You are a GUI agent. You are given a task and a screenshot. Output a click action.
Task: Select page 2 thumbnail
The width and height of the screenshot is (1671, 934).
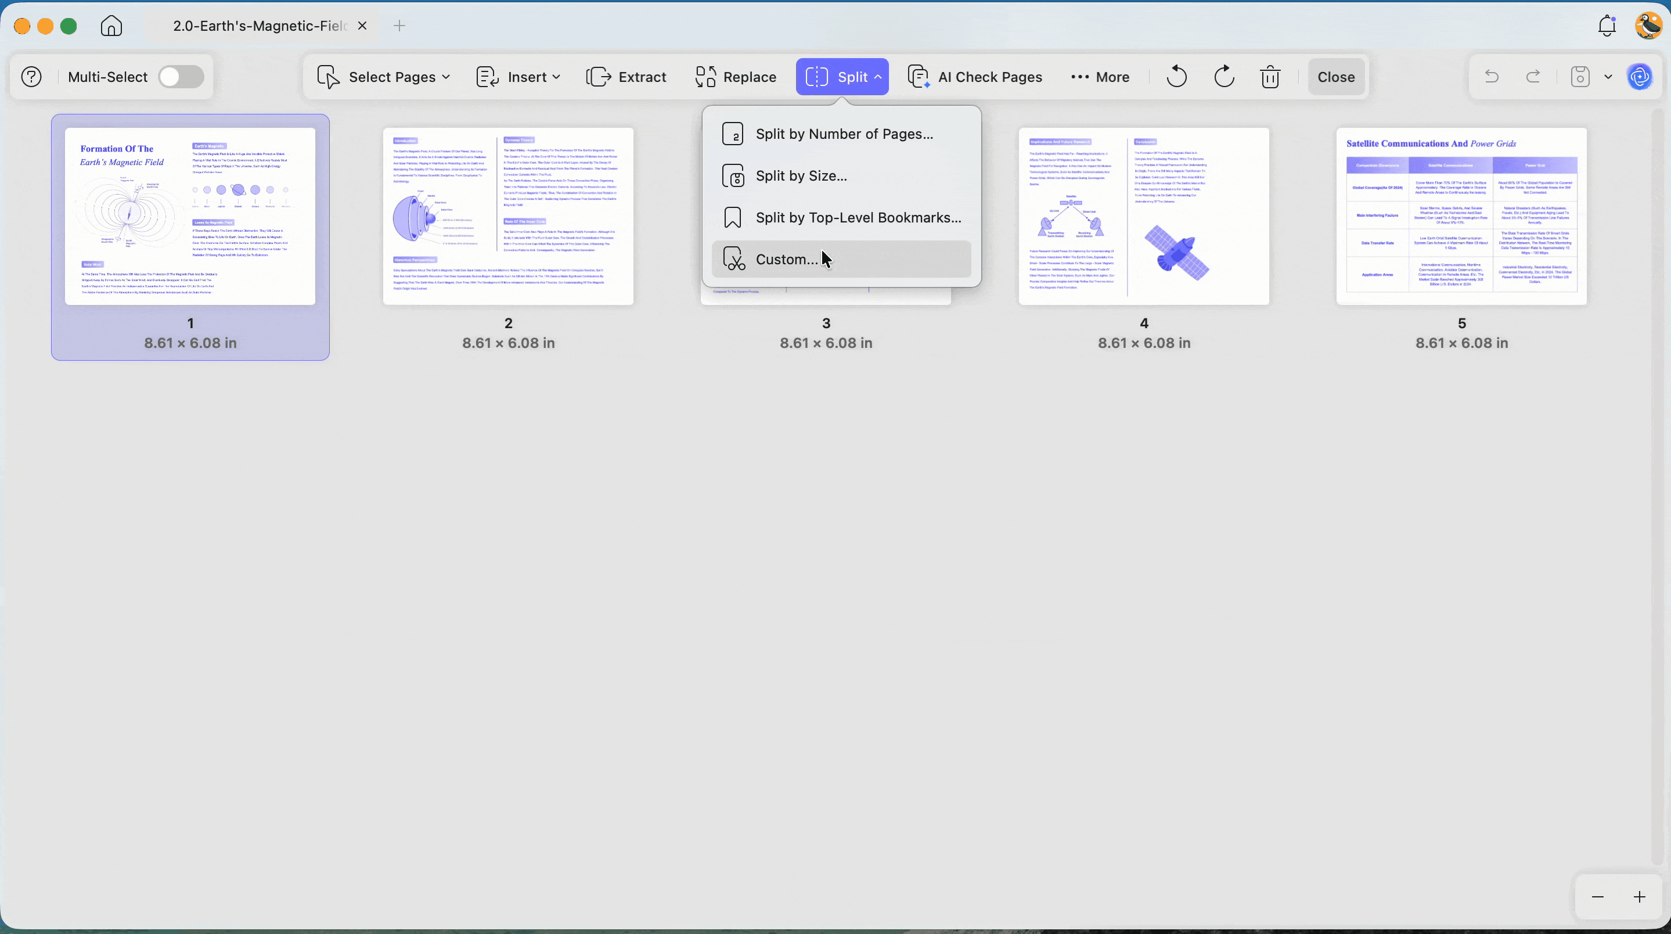click(x=508, y=216)
